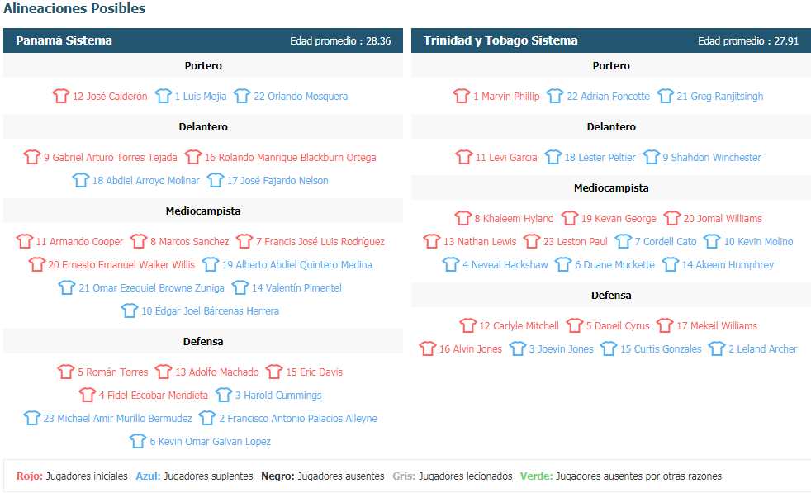Click the red jersey icon beside Armando Cooper

(x=24, y=241)
